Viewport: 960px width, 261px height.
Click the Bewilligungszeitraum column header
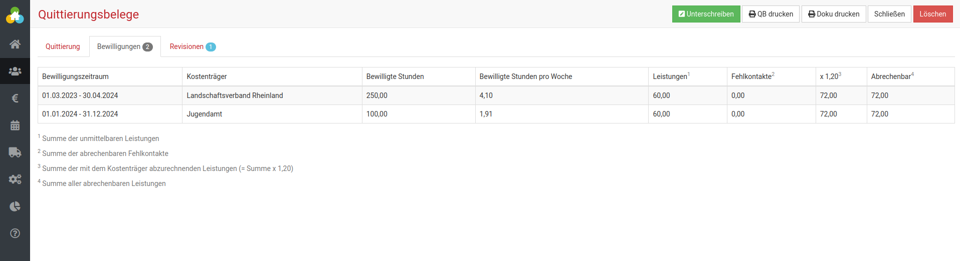[x=75, y=76]
